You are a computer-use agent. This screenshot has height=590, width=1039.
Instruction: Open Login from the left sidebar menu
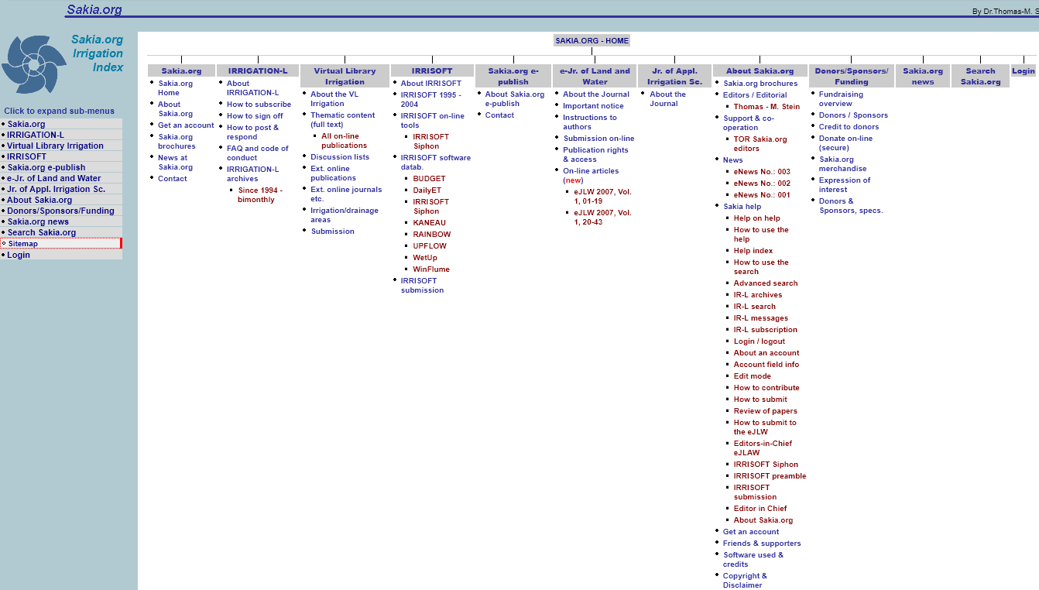click(x=19, y=255)
